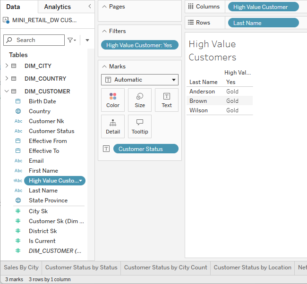This screenshot has height=284, width=307.
Task: Expand the DIM_CITY table
Action: pyautogui.click(x=7, y=66)
